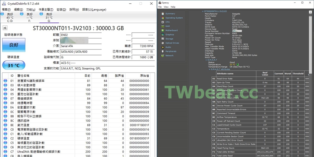Viewport: 314px width, 157px height.
Task: Open the 功能 menu in CrystalDiskInfo
Action: click(31, 10)
